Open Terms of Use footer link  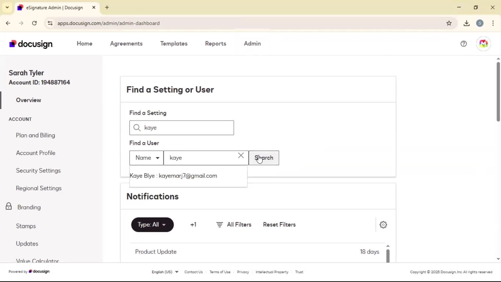tap(220, 272)
